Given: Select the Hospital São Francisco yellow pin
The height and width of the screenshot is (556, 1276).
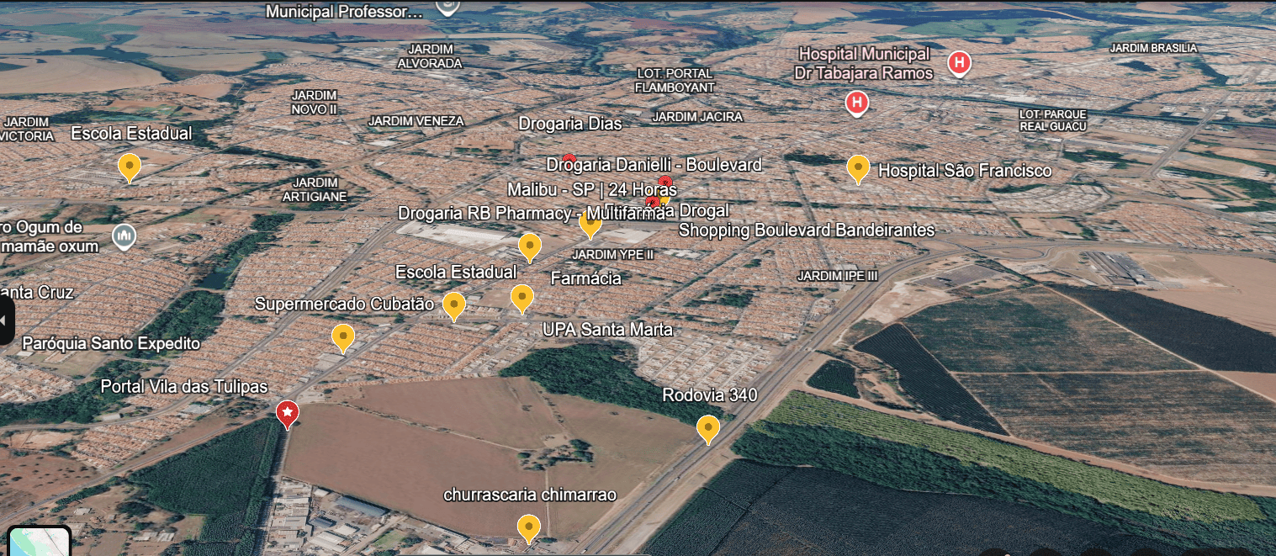Looking at the screenshot, I should tap(857, 169).
